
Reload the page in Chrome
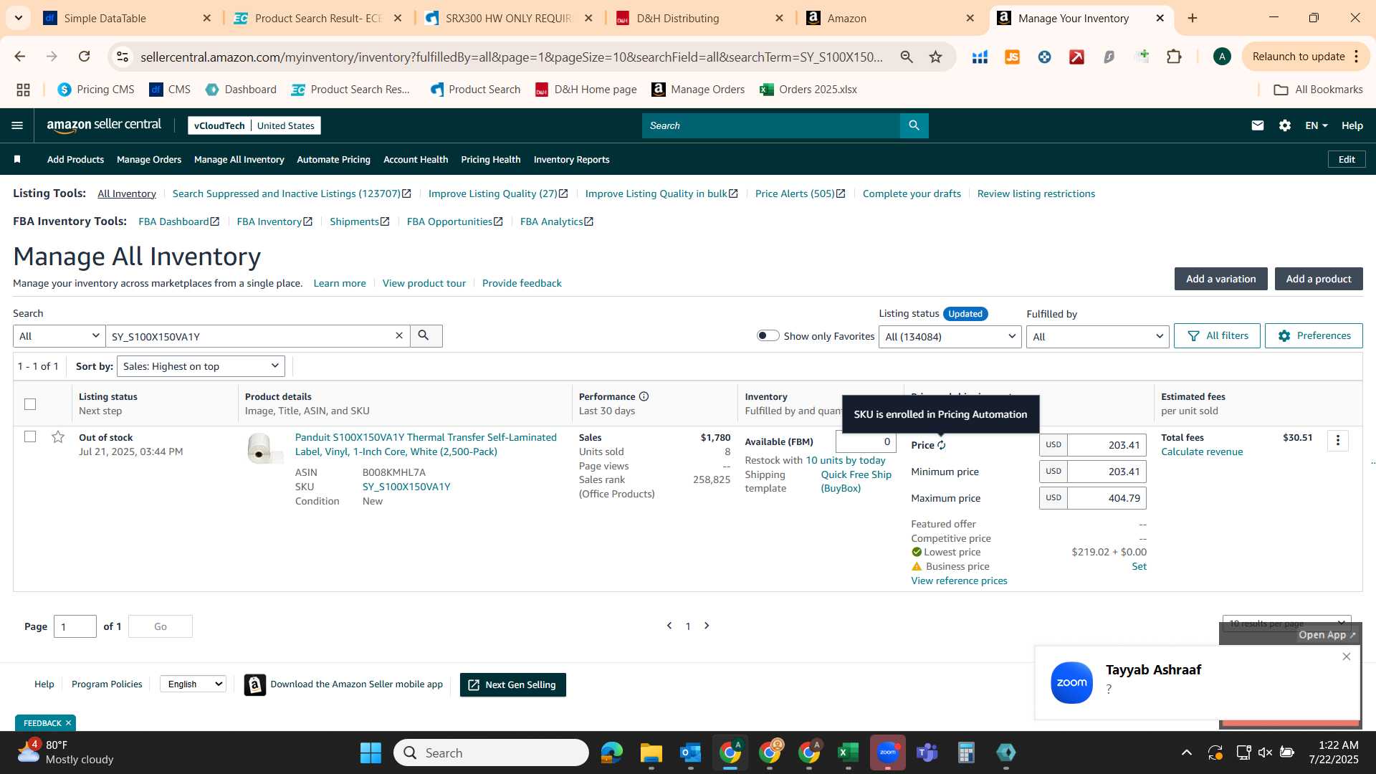click(84, 57)
